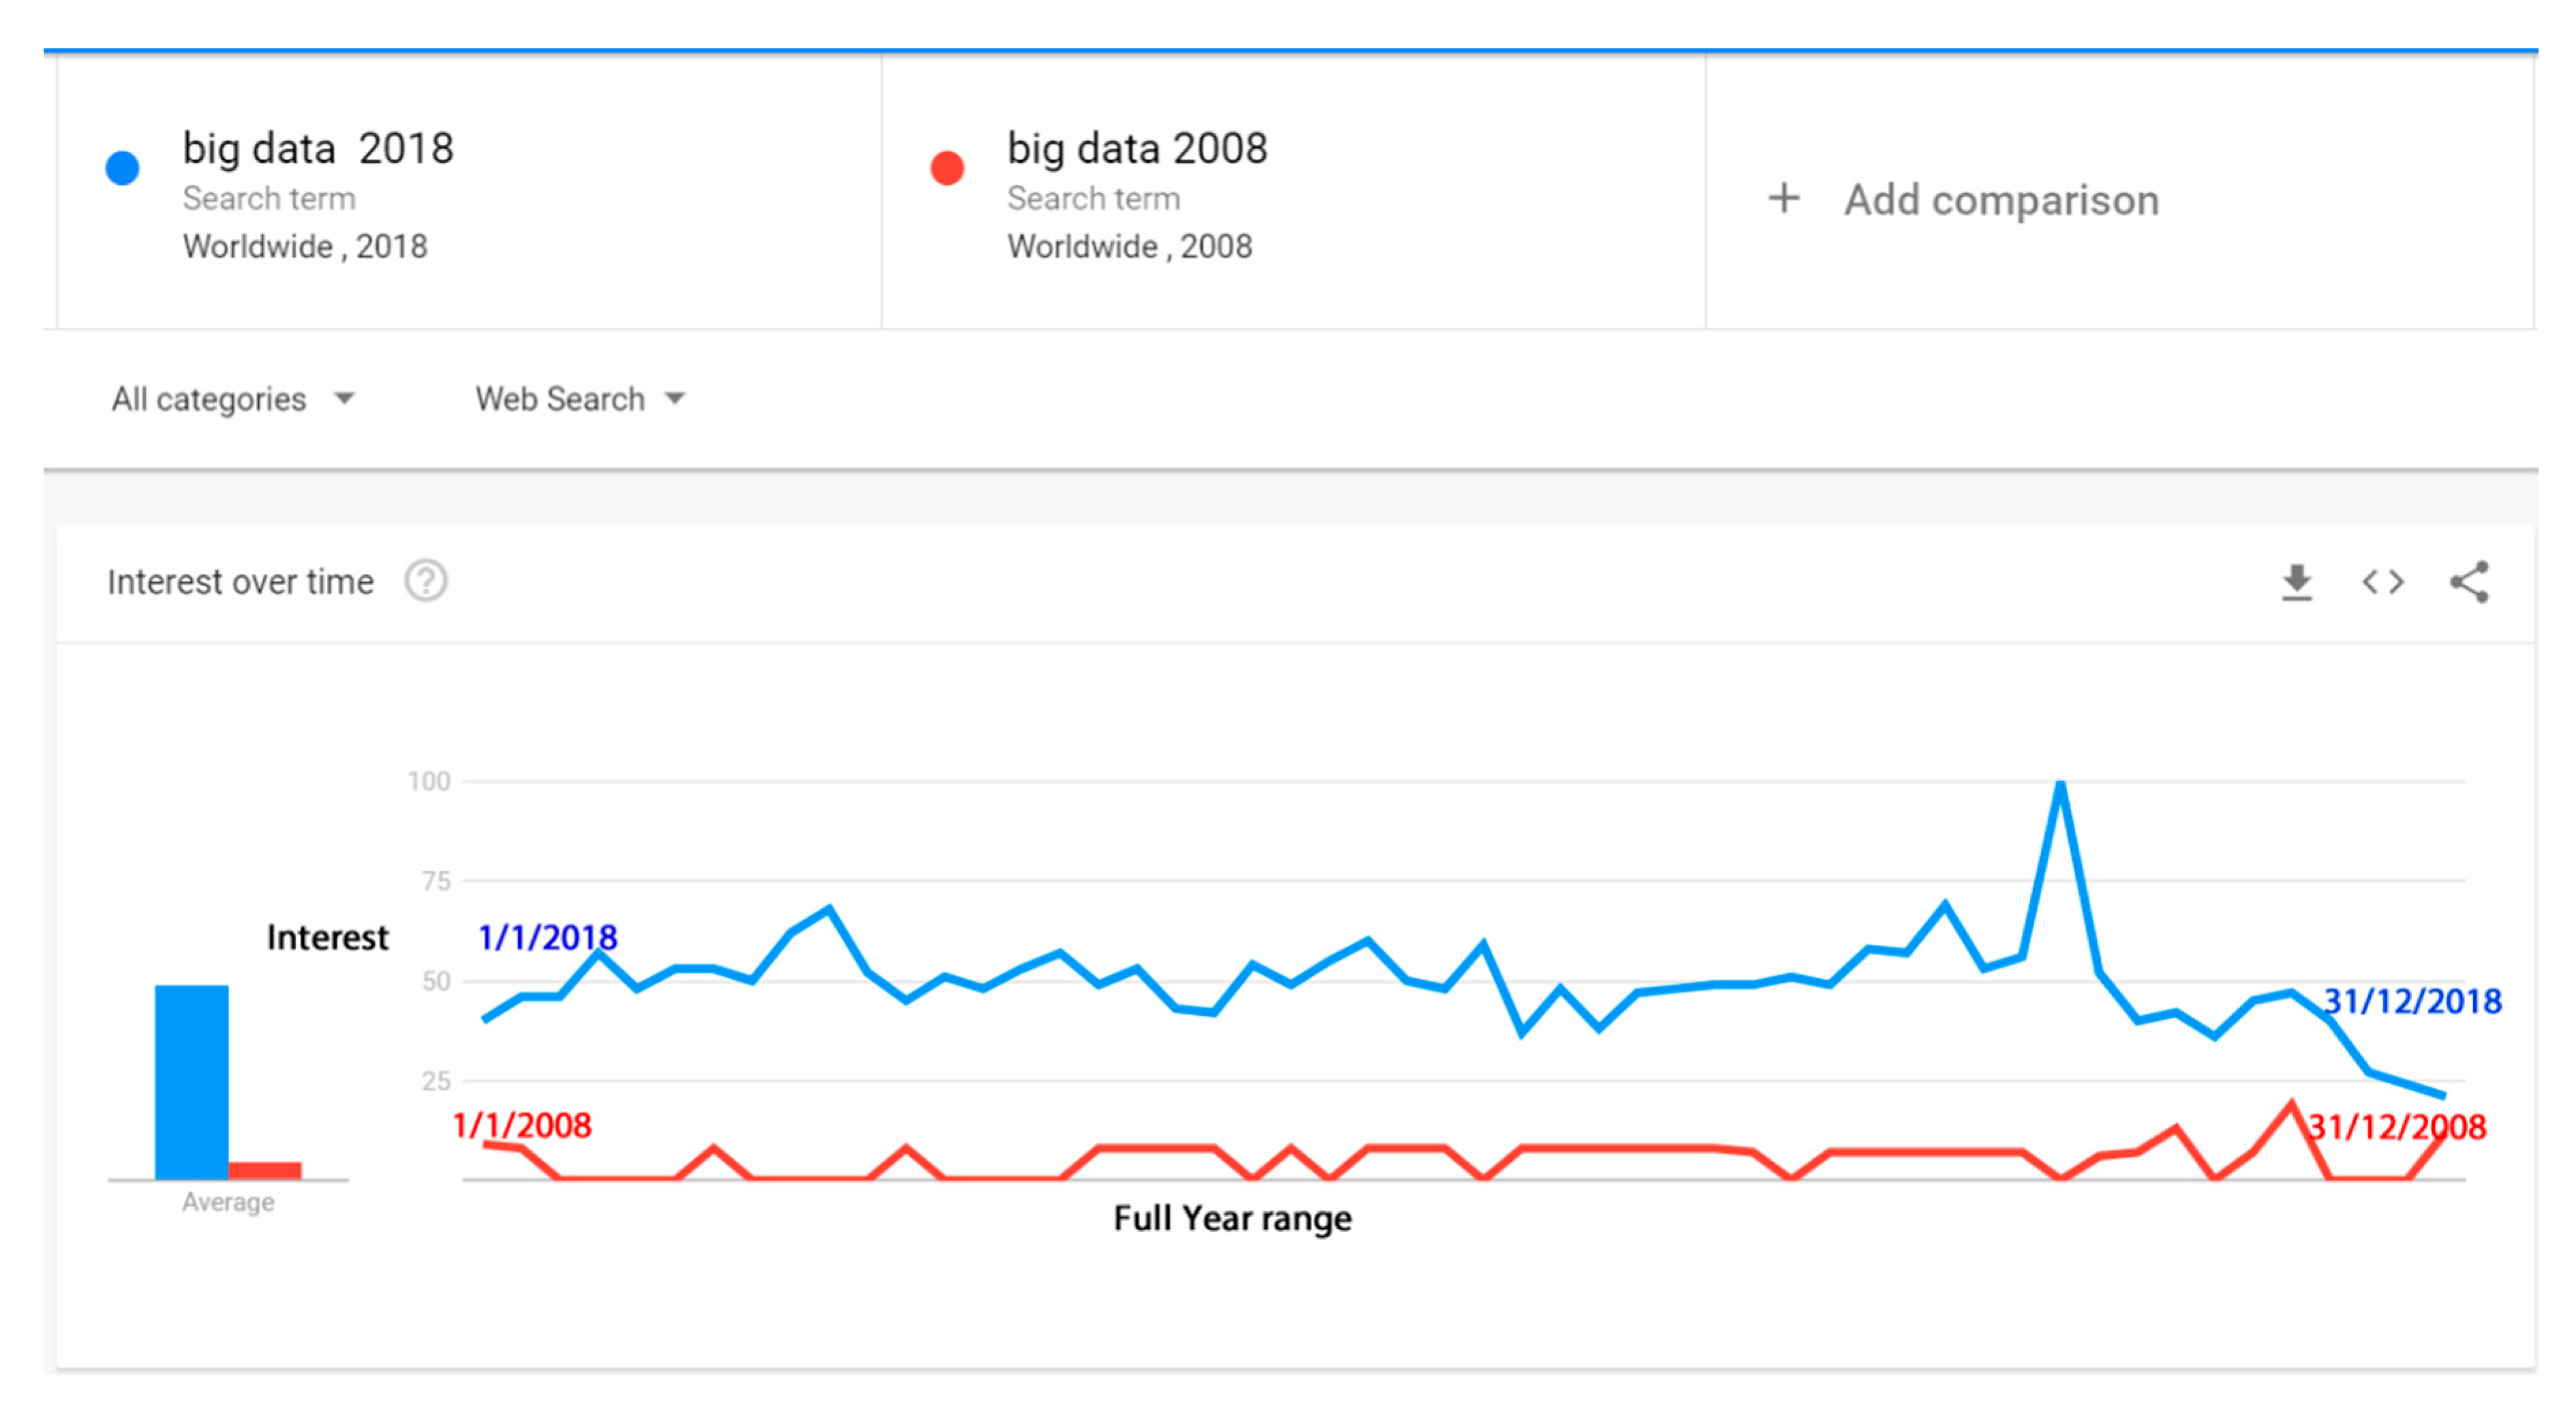Click the Add comparison button
Screen dimensions: 2576x1413
click(x=2001, y=200)
